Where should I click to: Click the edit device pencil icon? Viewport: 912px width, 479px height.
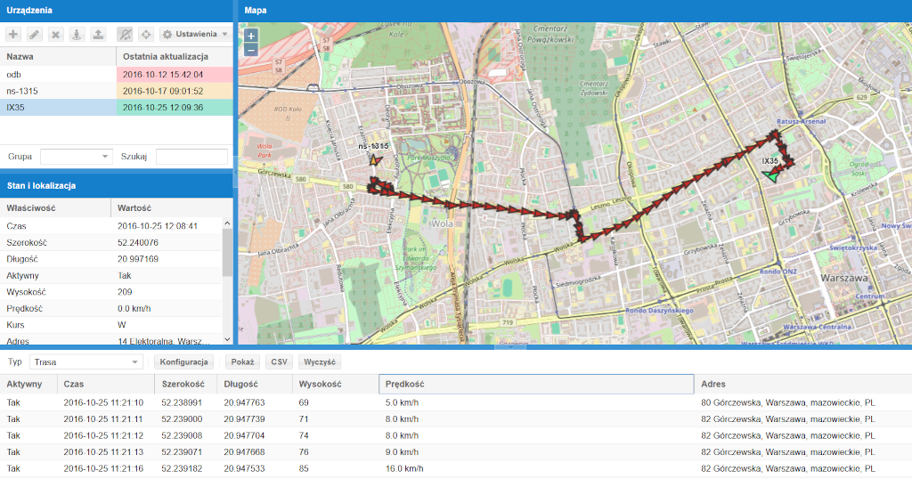click(34, 34)
